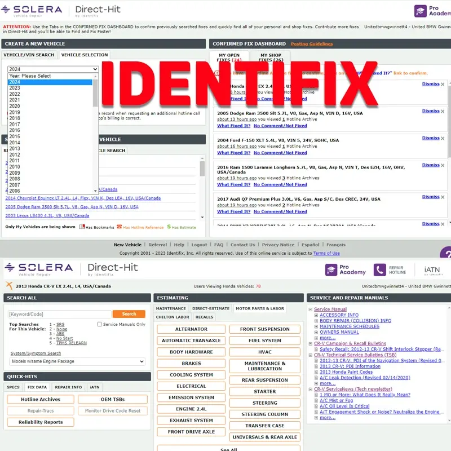Viewport: 451px width, 451px height.
Task: Click orange vehicle icon beside 2013 Honda CR-V
Action: [x=9, y=286]
